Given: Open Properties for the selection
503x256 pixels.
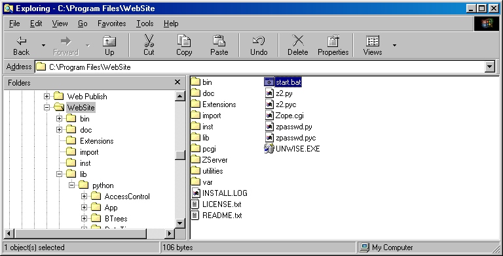Looking at the screenshot, I should tap(333, 46).
